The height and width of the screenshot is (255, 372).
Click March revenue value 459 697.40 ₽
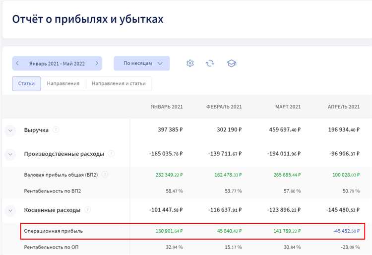click(285, 130)
